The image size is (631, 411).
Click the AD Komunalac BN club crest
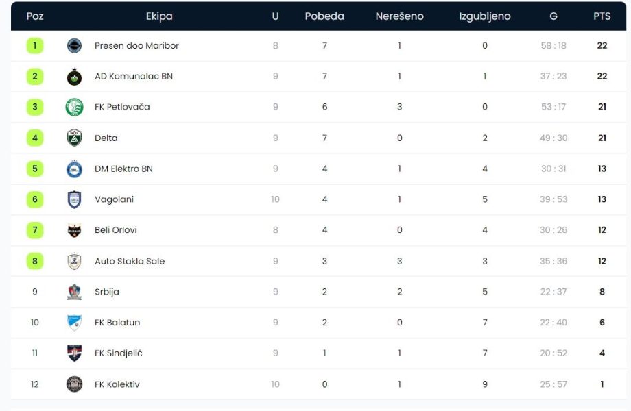pyautogui.click(x=74, y=77)
